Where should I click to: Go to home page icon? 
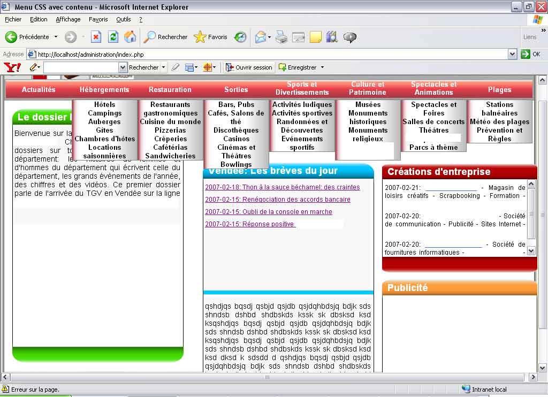[x=131, y=37]
